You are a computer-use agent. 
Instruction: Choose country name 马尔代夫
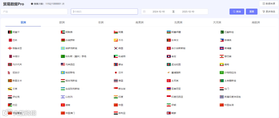coord(17,65)
